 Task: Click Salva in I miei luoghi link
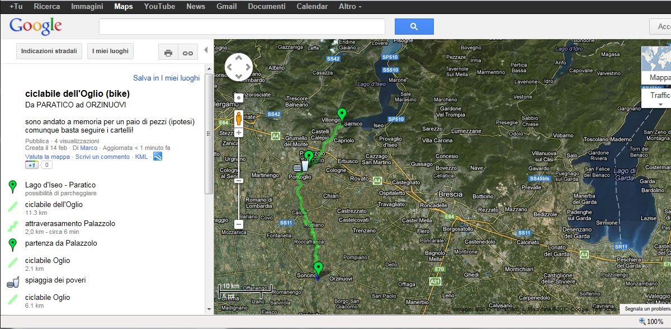pyautogui.click(x=167, y=78)
